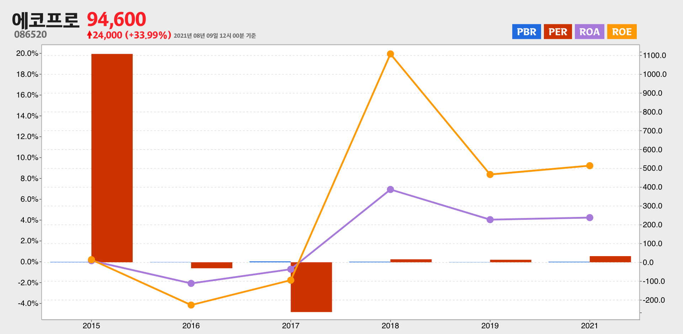The width and height of the screenshot is (683, 334).
Task: Click the blue PBR legend box
Action: tap(526, 32)
